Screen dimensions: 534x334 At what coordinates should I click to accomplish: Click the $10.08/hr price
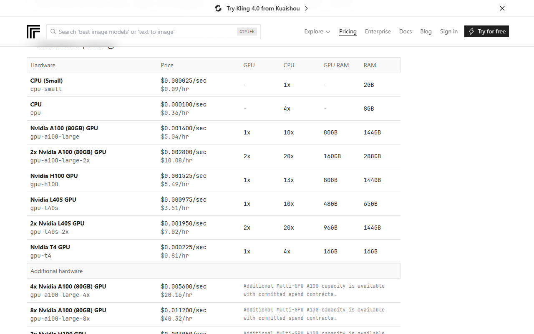(176, 160)
